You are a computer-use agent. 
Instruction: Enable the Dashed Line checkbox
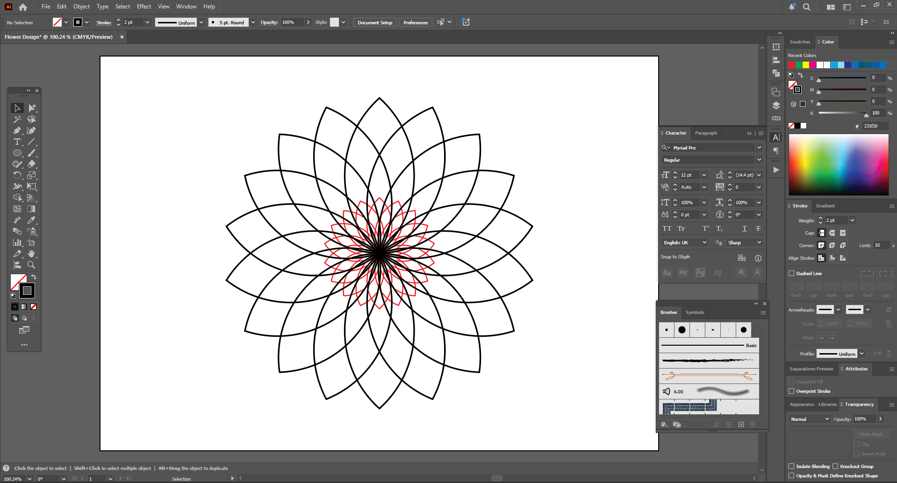click(x=791, y=274)
